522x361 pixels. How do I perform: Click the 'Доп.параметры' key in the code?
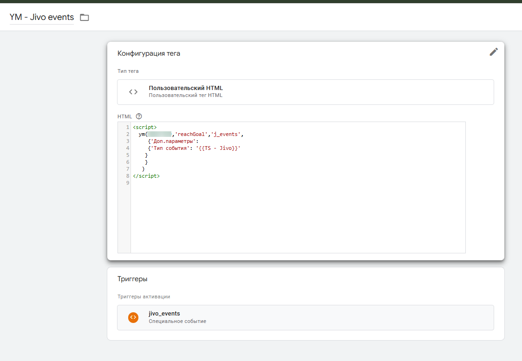coord(173,141)
